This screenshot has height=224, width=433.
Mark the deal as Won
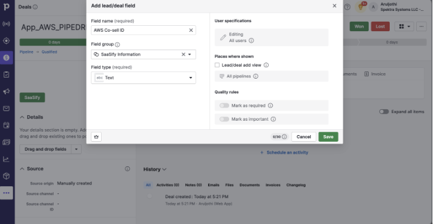pos(359,26)
